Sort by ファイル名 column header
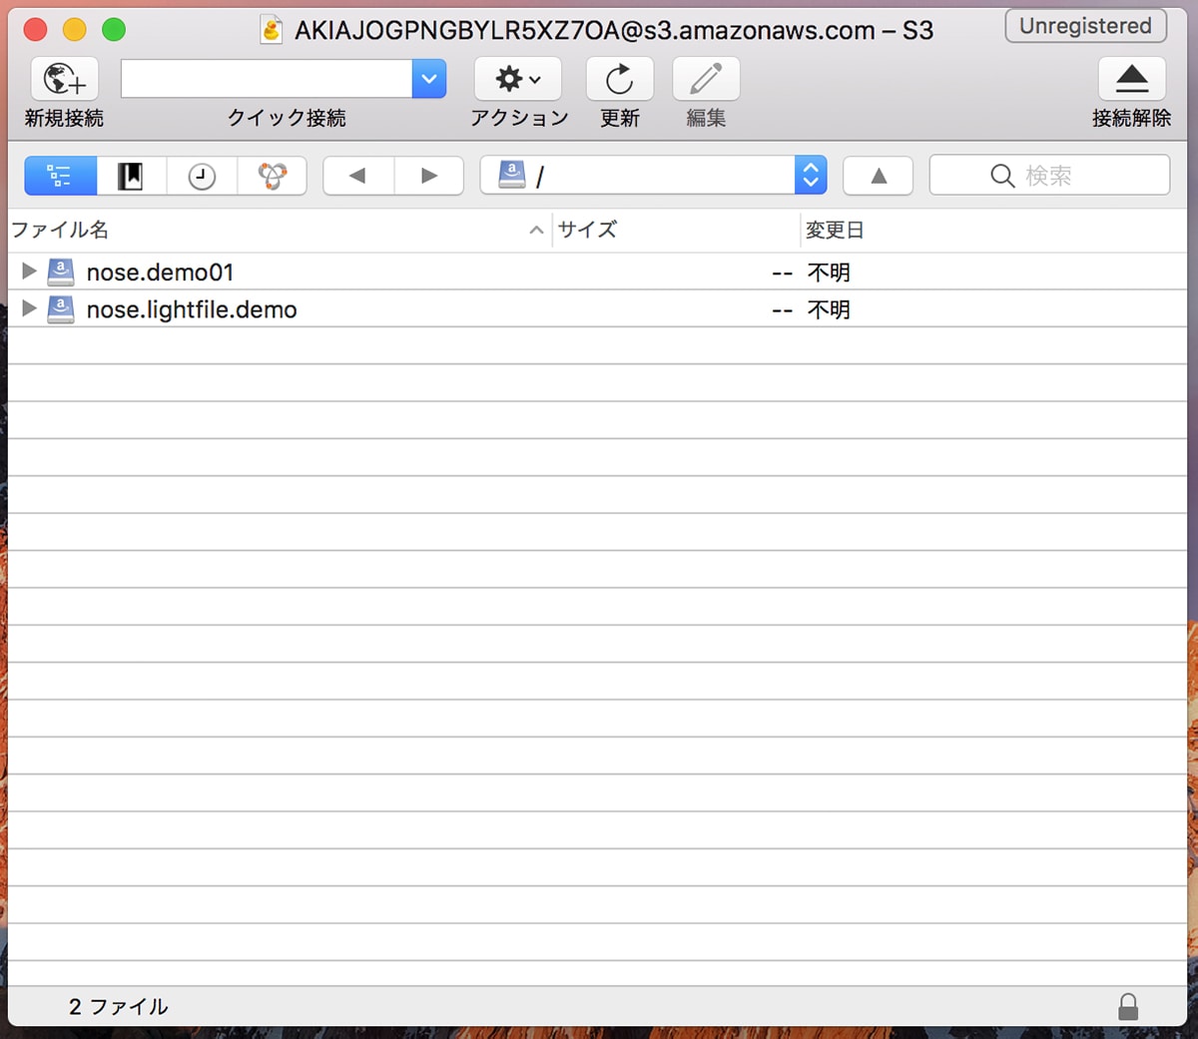 click(280, 230)
